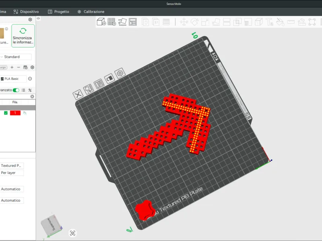Click the Add model cube icon
Viewport: 322px width, 241px height.
(x=101, y=22)
